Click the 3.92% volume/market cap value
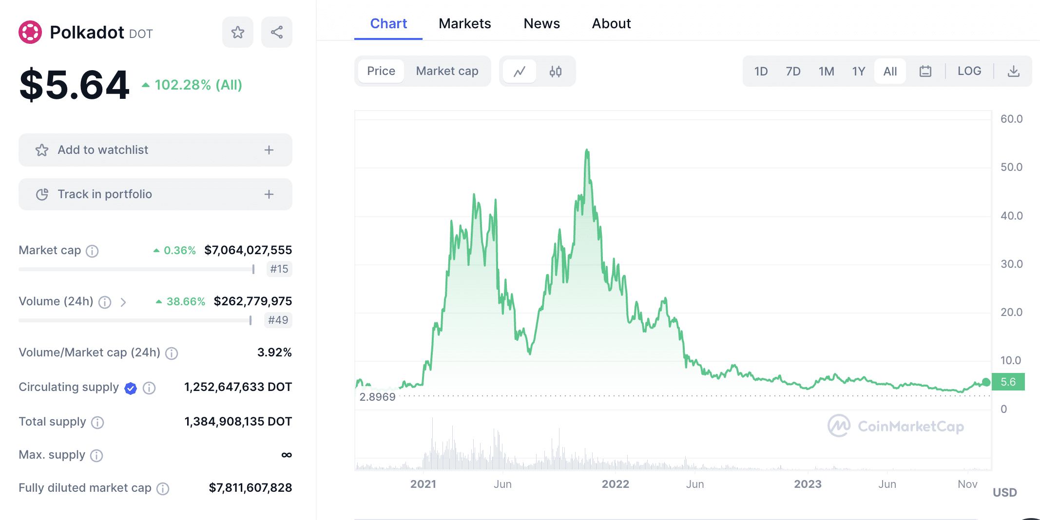 [274, 353]
